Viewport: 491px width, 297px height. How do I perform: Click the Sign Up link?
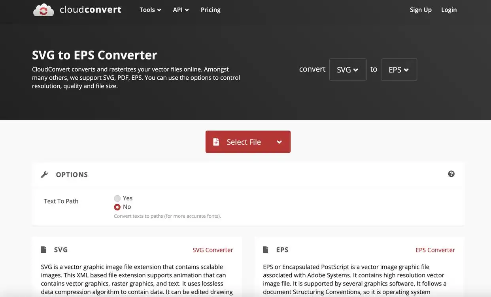tap(421, 10)
